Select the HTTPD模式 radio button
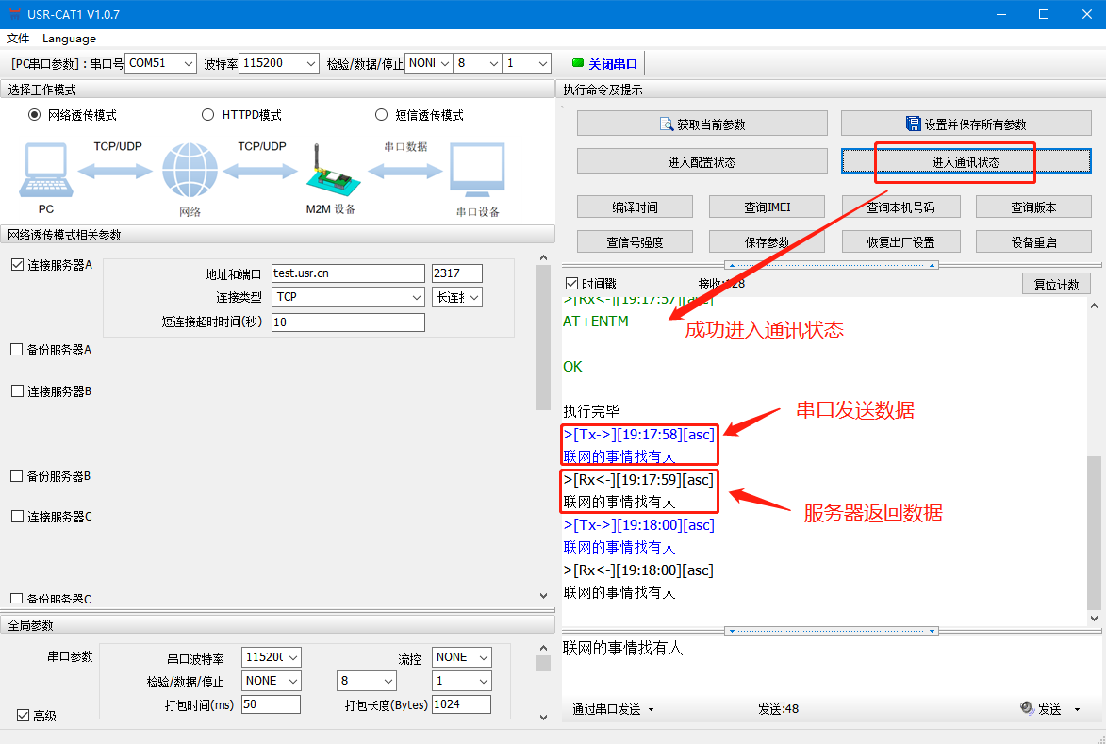The height and width of the screenshot is (744, 1106). 208,115
